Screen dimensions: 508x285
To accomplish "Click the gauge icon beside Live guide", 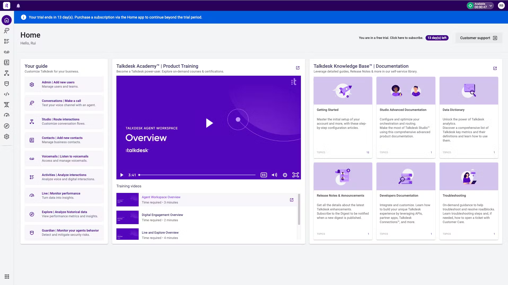I will click(32, 196).
